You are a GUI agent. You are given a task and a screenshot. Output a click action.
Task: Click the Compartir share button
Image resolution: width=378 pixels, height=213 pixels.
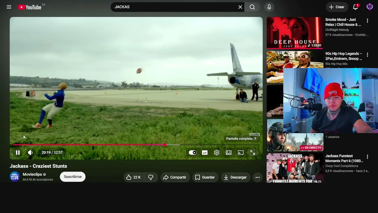click(x=175, y=177)
